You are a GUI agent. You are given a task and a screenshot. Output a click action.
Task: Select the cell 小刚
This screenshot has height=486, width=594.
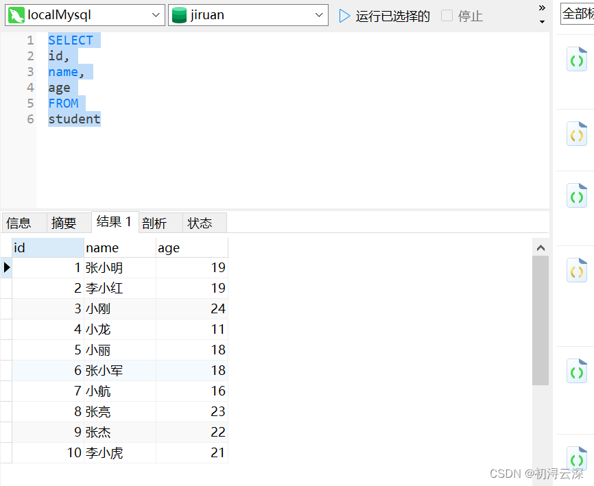[120, 309]
